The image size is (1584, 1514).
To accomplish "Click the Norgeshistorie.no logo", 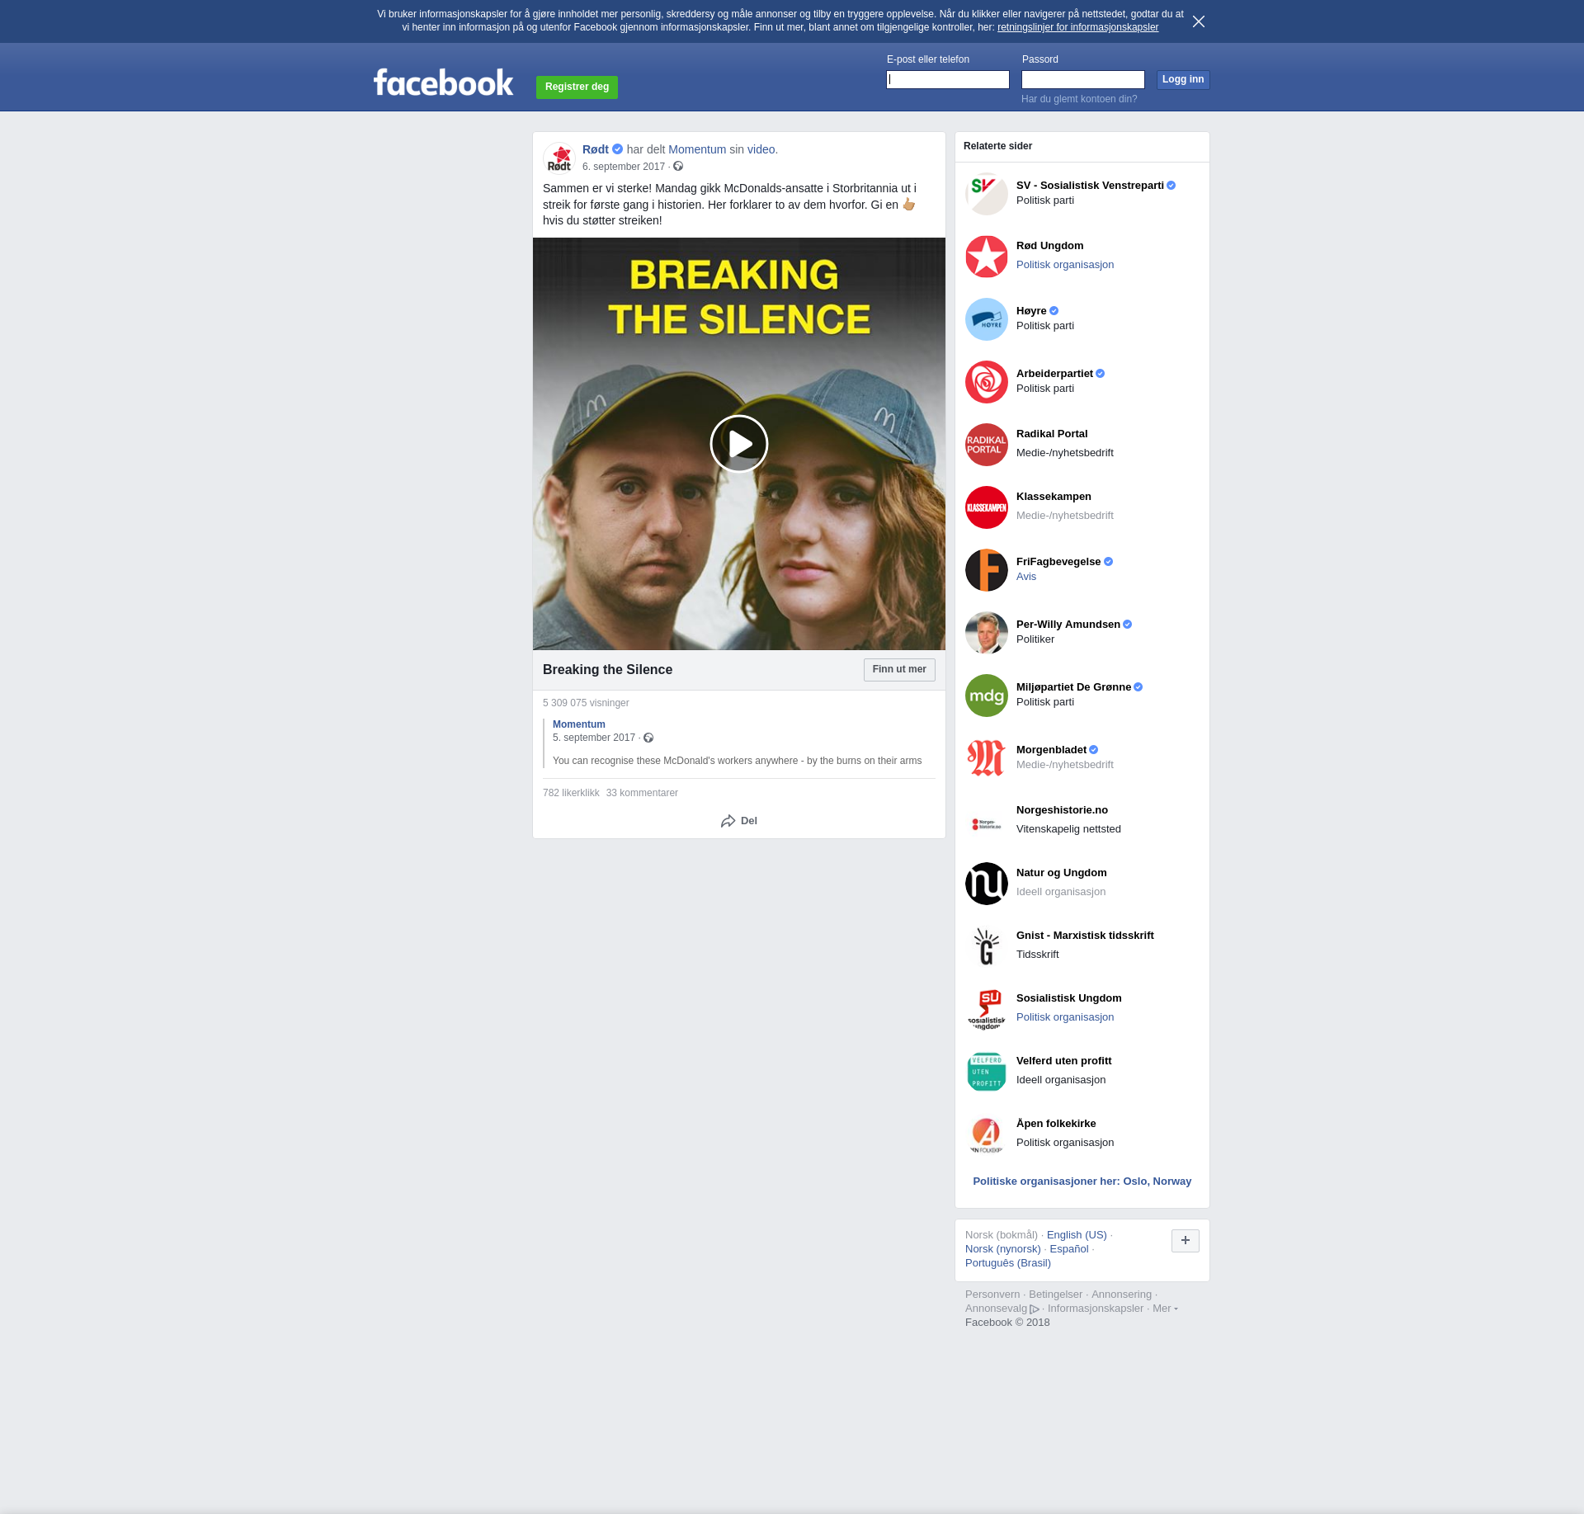I will [x=987, y=821].
